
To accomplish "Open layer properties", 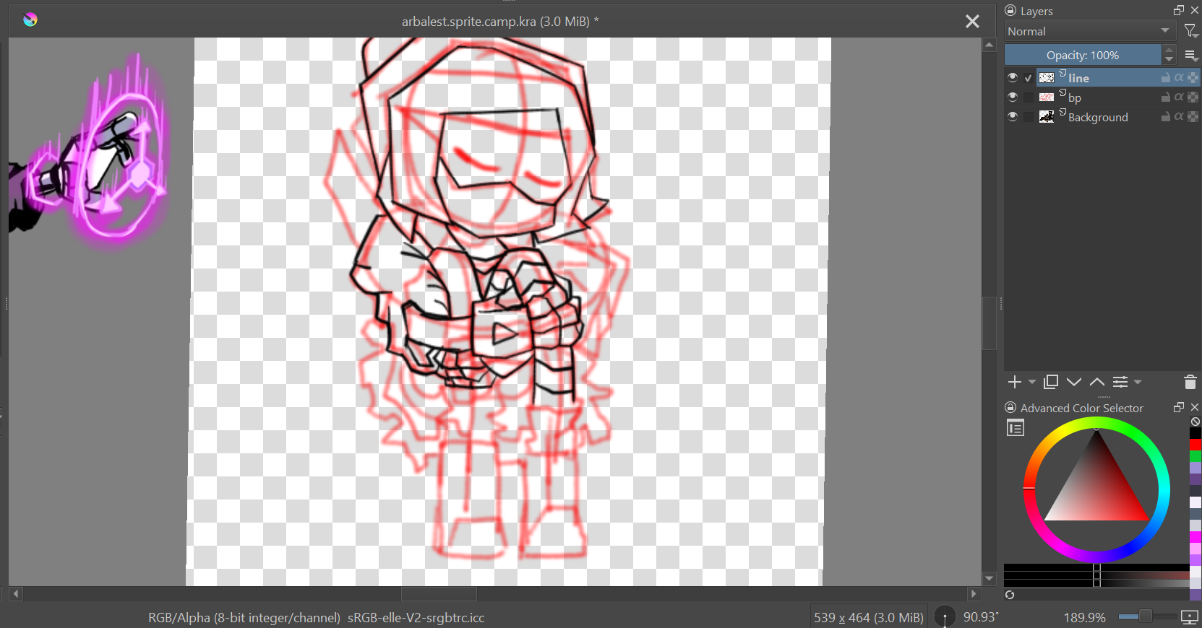I will coord(1120,382).
